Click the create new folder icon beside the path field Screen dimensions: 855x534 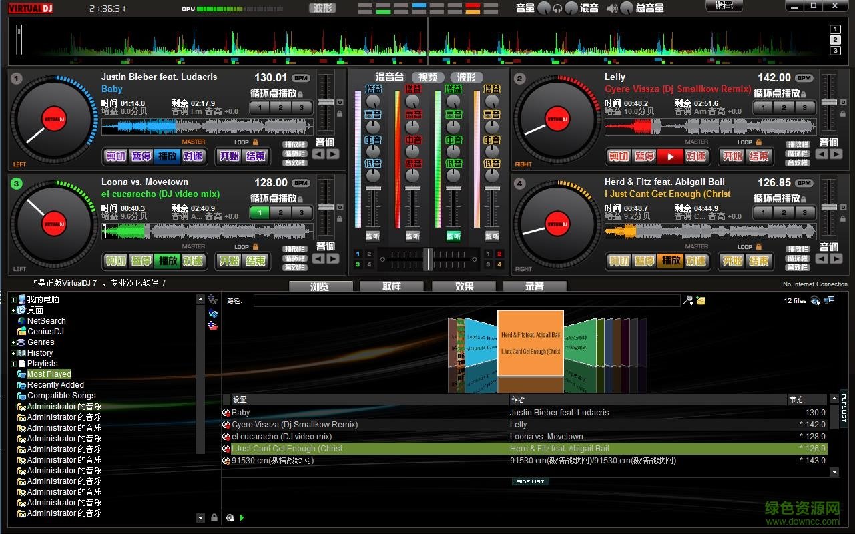[x=701, y=300]
